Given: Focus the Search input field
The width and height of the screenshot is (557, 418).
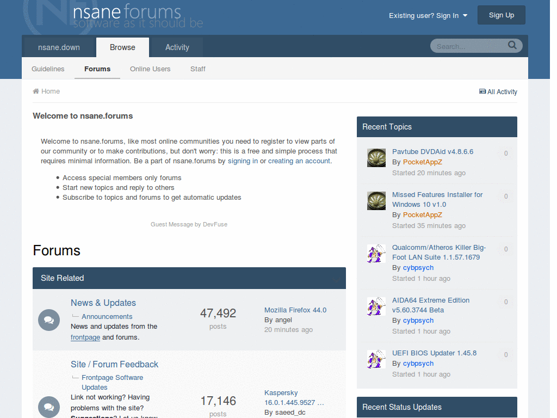Looking at the screenshot, I should (x=469, y=46).
